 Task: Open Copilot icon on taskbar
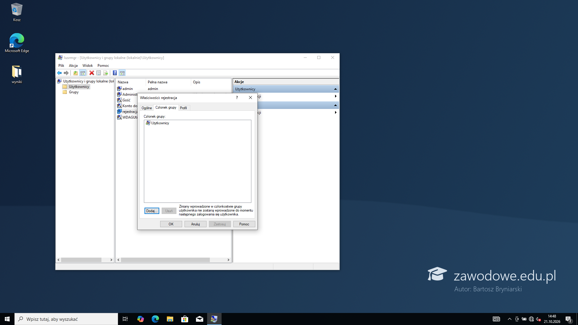[141, 319]
